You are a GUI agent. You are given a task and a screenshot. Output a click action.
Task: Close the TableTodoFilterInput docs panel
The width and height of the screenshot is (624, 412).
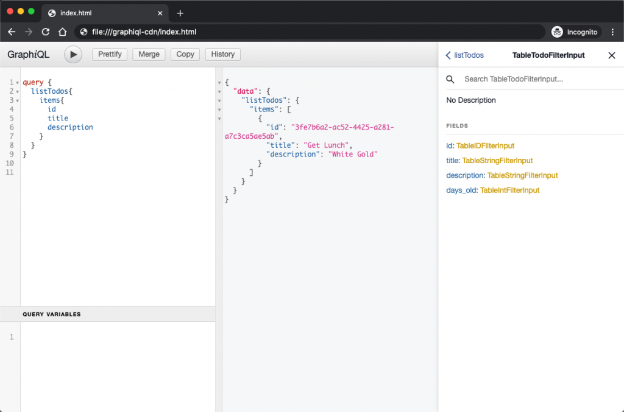(612, 55)
